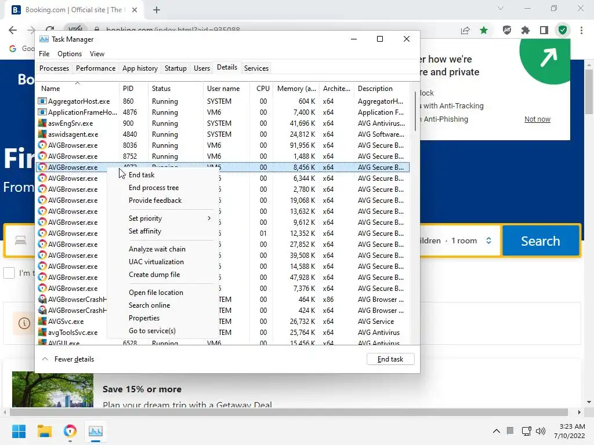594x445 pixels.
Task: Switch to the Startup tab
Action: 175,68
